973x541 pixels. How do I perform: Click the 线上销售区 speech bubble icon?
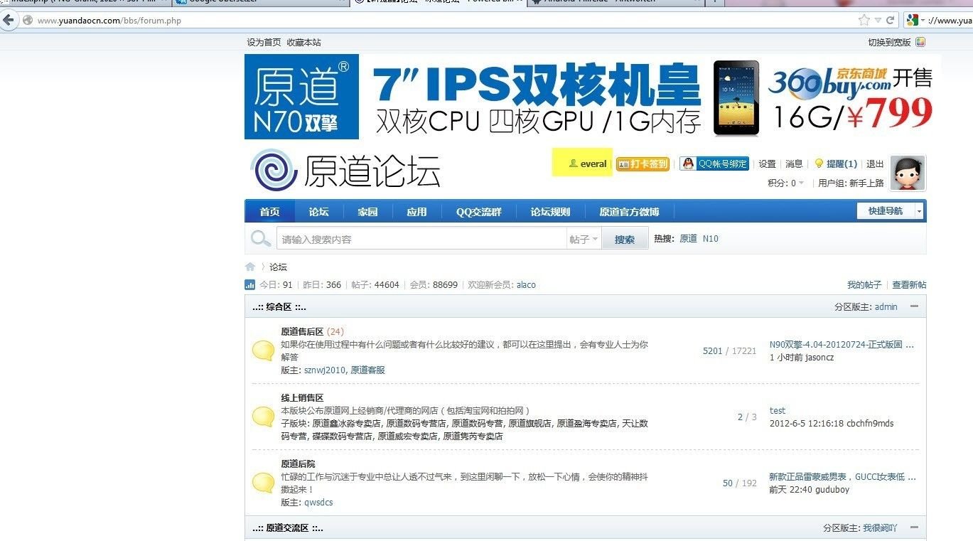(263, 417)
